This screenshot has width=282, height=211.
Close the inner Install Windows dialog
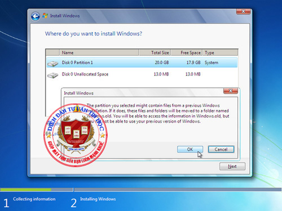point(231,91)
